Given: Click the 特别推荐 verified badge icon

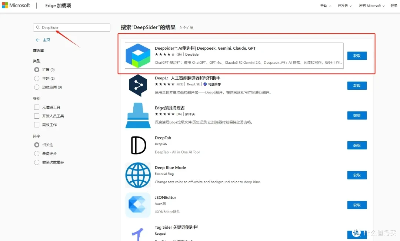Looking at the screenshot, I should tap(205, 84).
